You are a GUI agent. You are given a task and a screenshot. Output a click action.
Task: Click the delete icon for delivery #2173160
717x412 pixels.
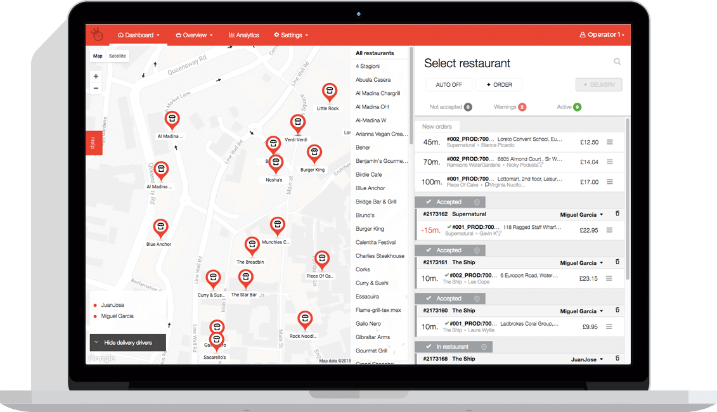(x=617, y=310)
